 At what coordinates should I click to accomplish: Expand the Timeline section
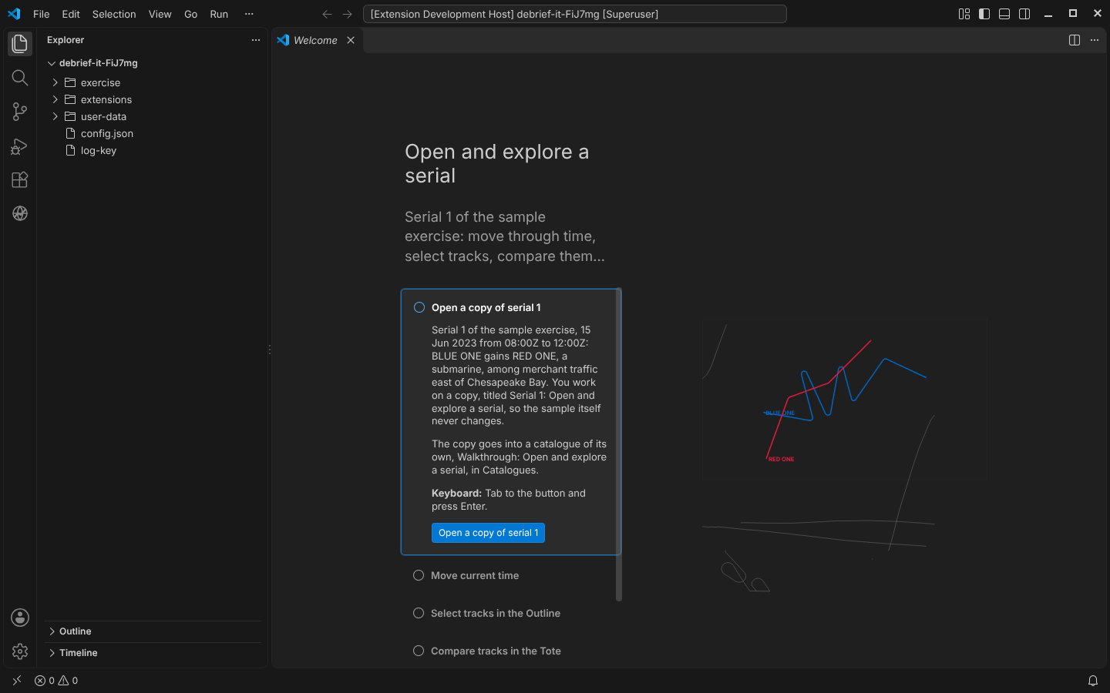pyautogui.click(x=153, y=653)
